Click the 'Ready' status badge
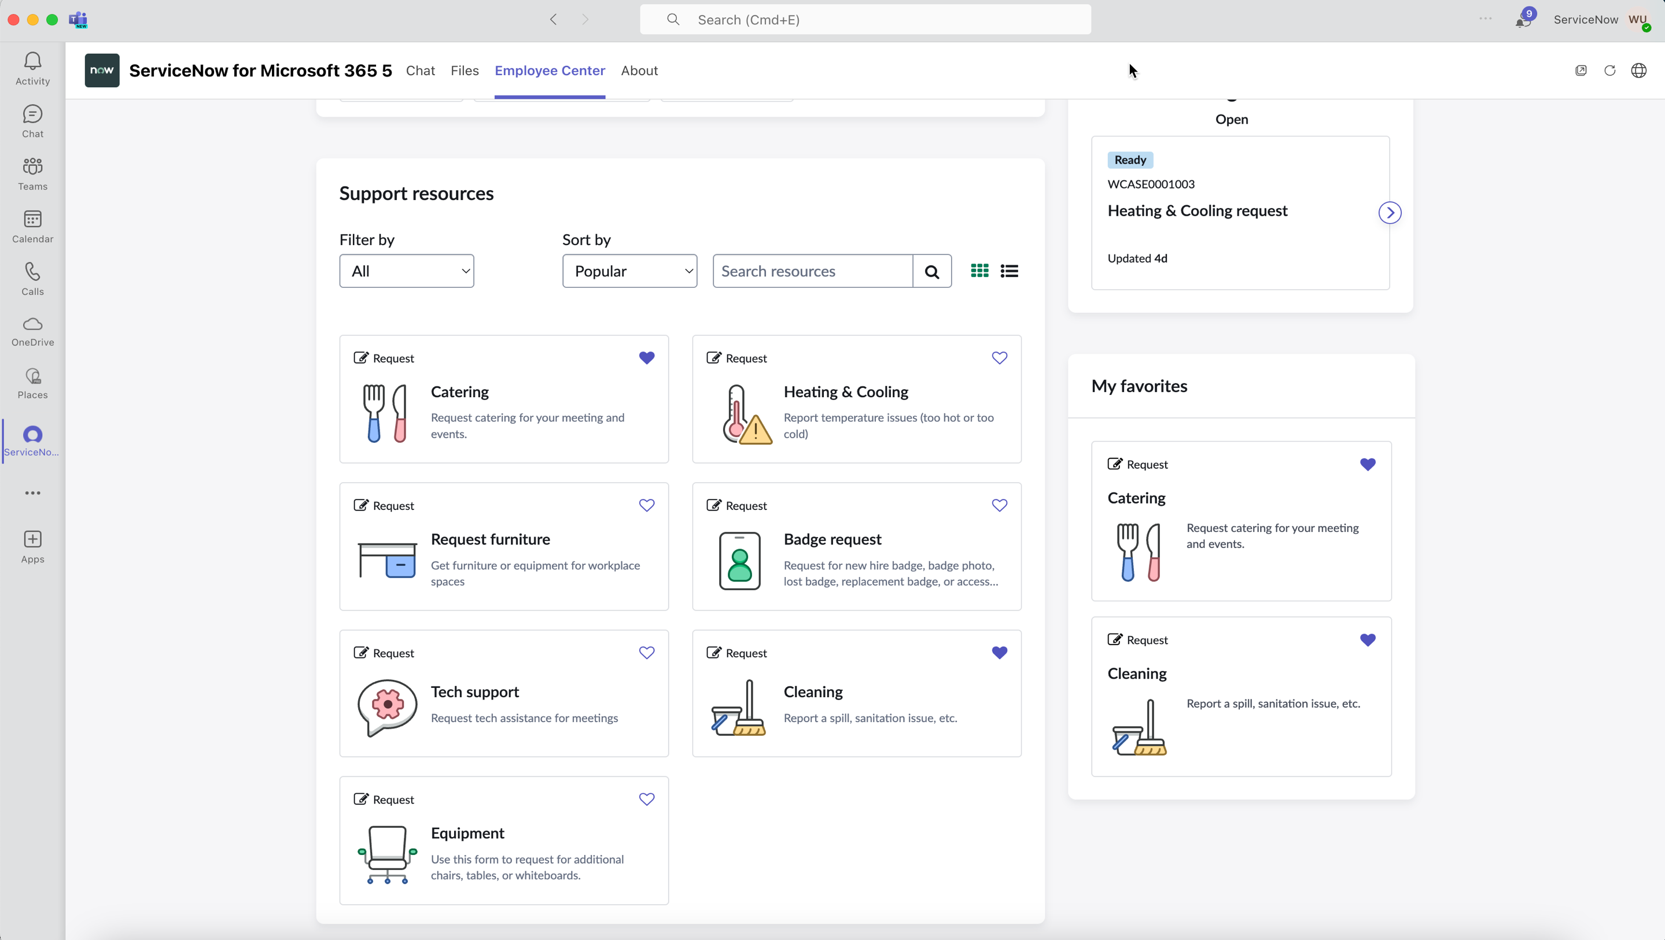The height and width of the screenshot is (940, 1665). pyautogui.click(x=1130, y=160)
